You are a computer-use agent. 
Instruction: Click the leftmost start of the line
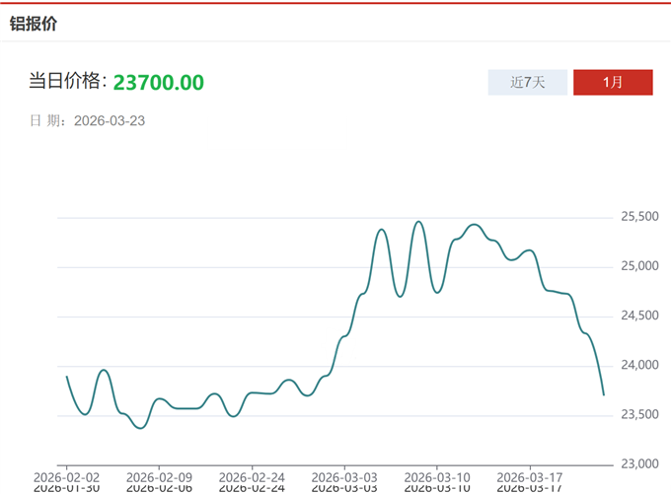pyautogui.click(x=66, y=377)
